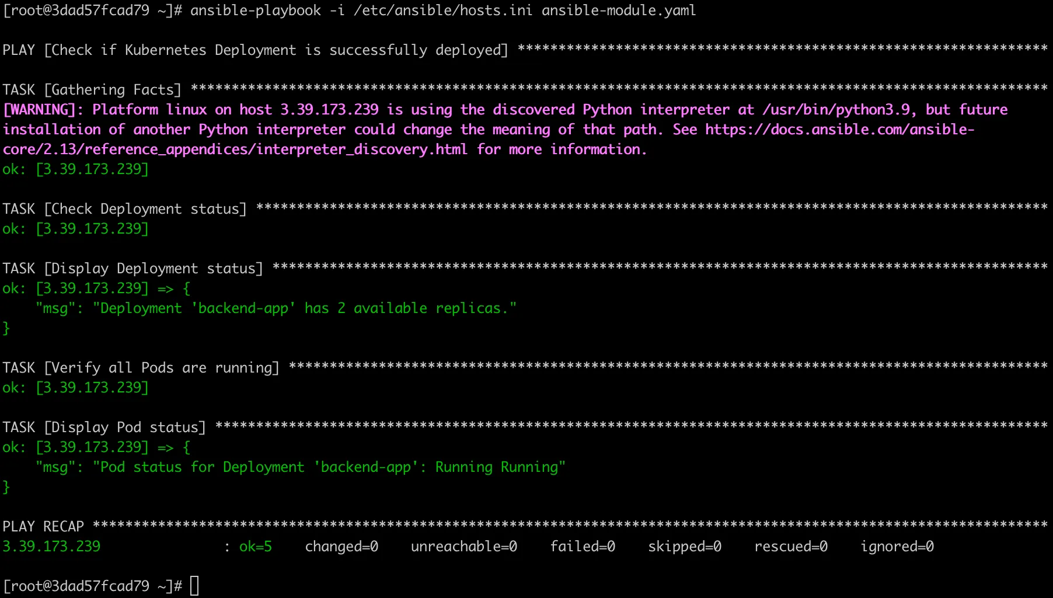The height and width of the screenshot is (598, 1053).
Task: Click the ok result under Gathering Facts
Action: 76,169
